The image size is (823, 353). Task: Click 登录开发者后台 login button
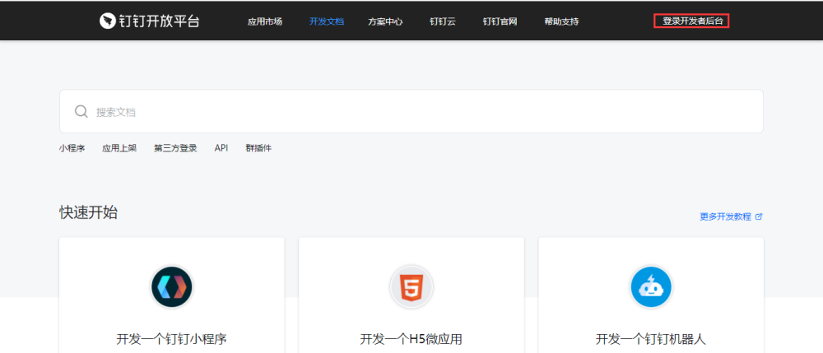(692, 21)
